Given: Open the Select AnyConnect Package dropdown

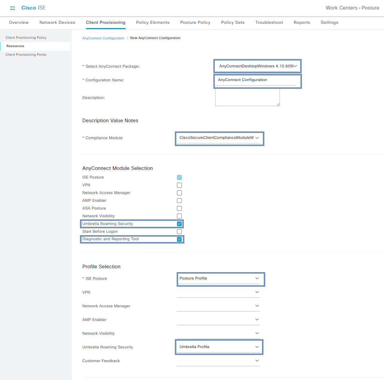Looking at the screenshot, I should pyautogui.click(x=257, y=66).
